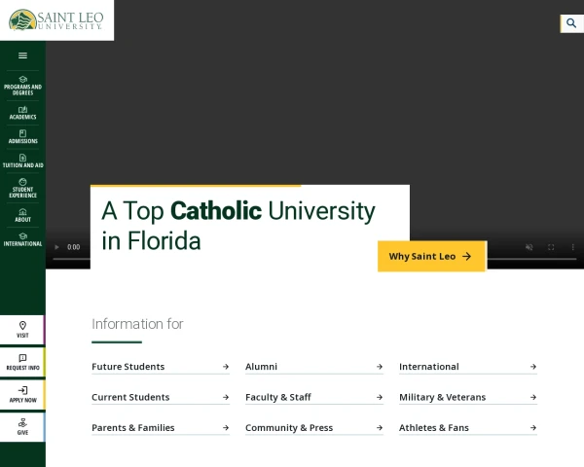Open Student Experience in sidebar

tap(22, 188)
